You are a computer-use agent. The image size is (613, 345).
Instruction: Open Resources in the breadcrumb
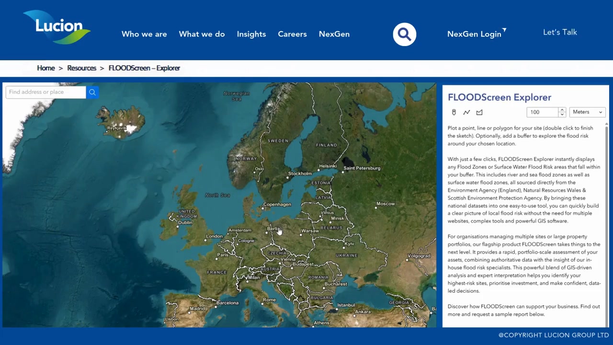[x=81, y=68]
